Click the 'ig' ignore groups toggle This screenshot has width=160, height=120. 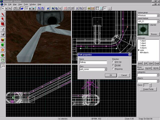[60, 8]
